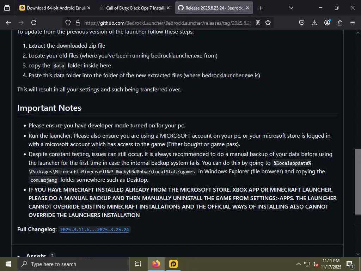Reload the current page
The image size is (361, 271).
coord(34,23)
